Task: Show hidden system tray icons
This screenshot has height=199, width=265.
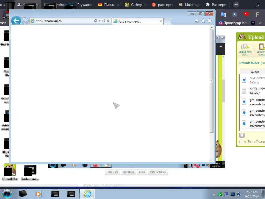Action: coord(214,194)
